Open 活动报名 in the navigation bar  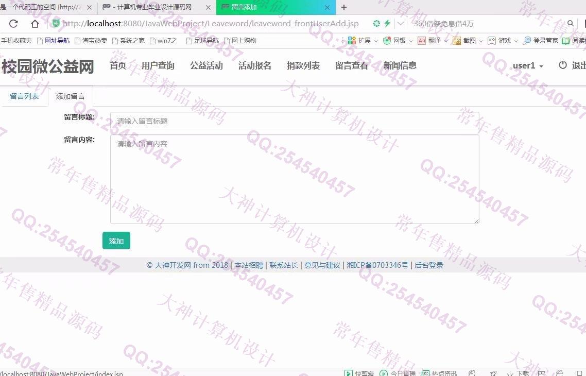pos(255,65)
